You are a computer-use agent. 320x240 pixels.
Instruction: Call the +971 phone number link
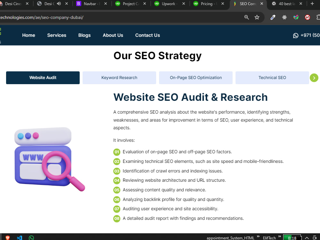coord(310,35)
